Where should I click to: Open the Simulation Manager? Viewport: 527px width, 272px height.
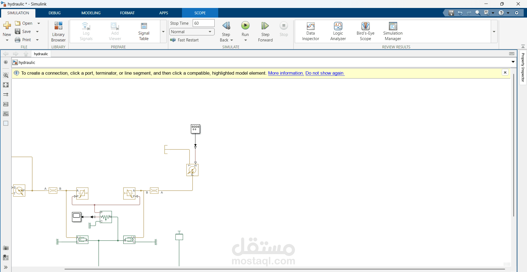[x=393, y=31]
